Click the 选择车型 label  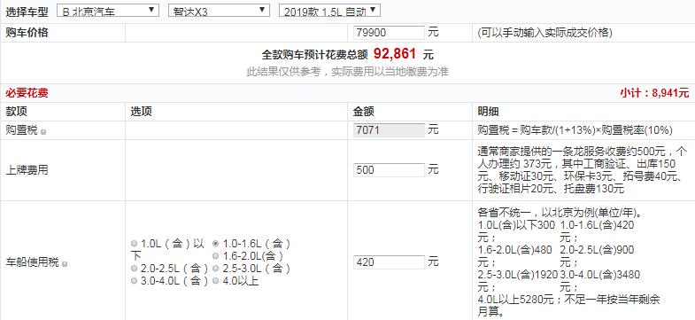point(27,12)
